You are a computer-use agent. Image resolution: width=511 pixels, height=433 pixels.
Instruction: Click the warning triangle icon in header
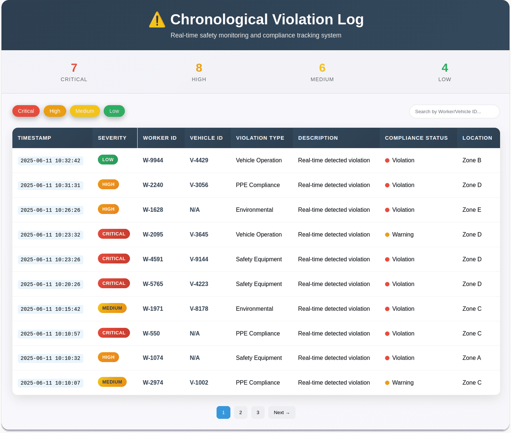coord(157,20)
